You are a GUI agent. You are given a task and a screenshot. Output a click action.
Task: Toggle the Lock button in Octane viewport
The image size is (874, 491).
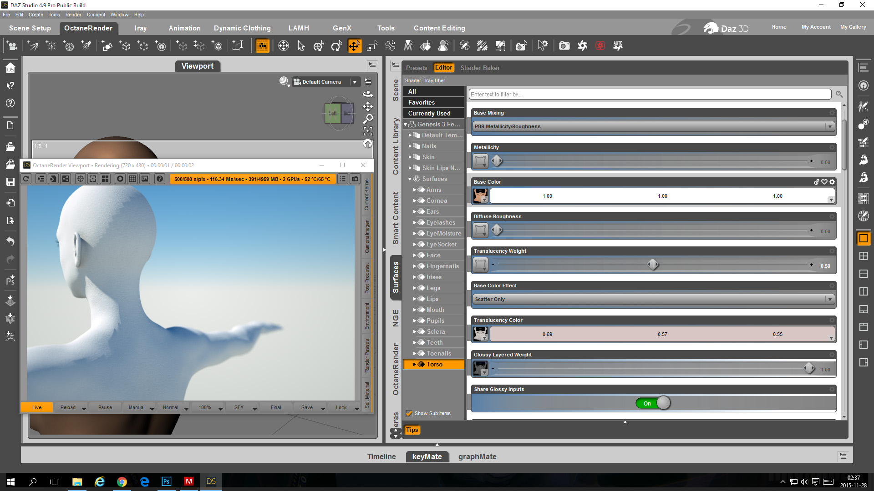click(x=341, y=407)
